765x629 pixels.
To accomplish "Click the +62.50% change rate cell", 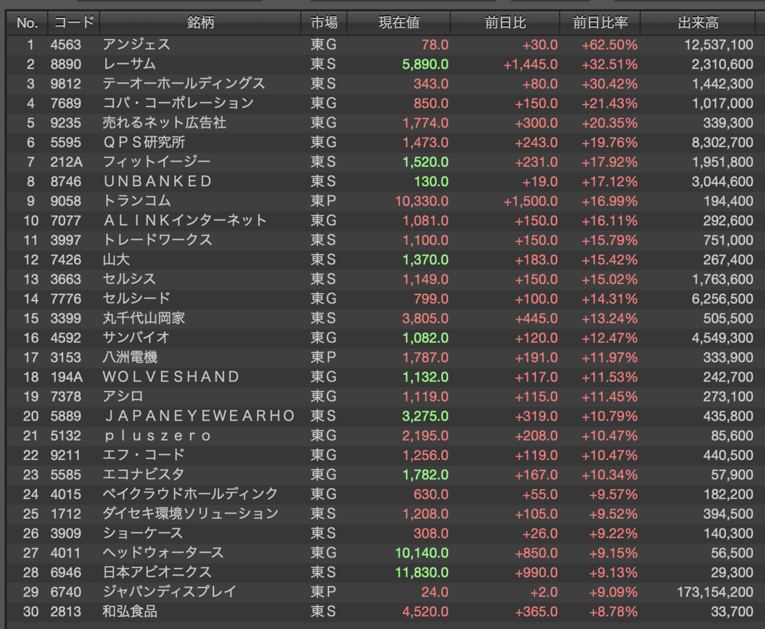I will pos(609,45).
